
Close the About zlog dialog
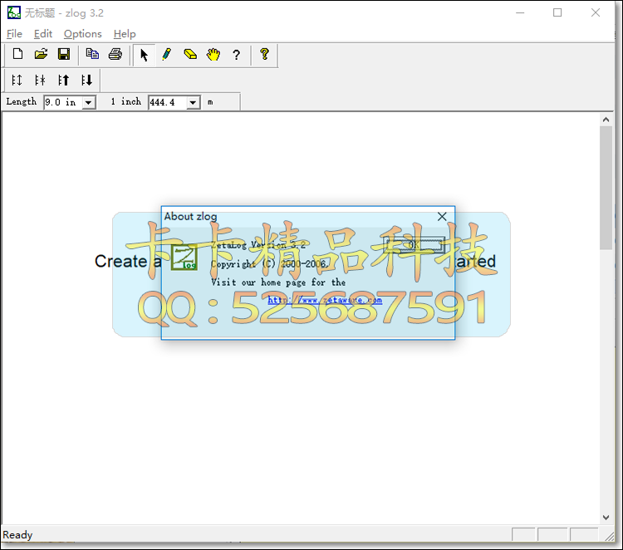[442, 217]
